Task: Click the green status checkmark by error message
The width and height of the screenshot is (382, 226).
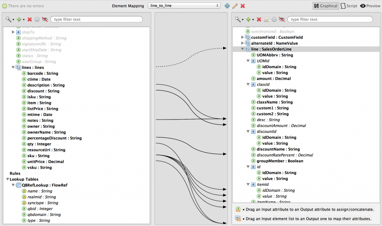Action: pos(4,6)
